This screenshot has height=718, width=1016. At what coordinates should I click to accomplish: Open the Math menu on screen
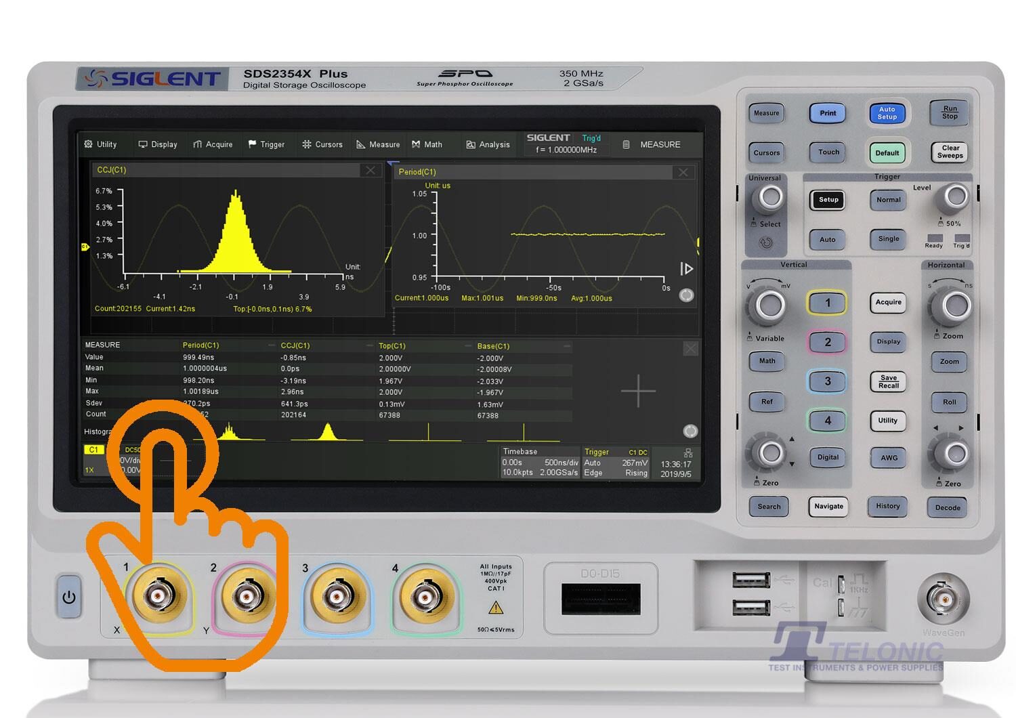click(x=427, y=144)
